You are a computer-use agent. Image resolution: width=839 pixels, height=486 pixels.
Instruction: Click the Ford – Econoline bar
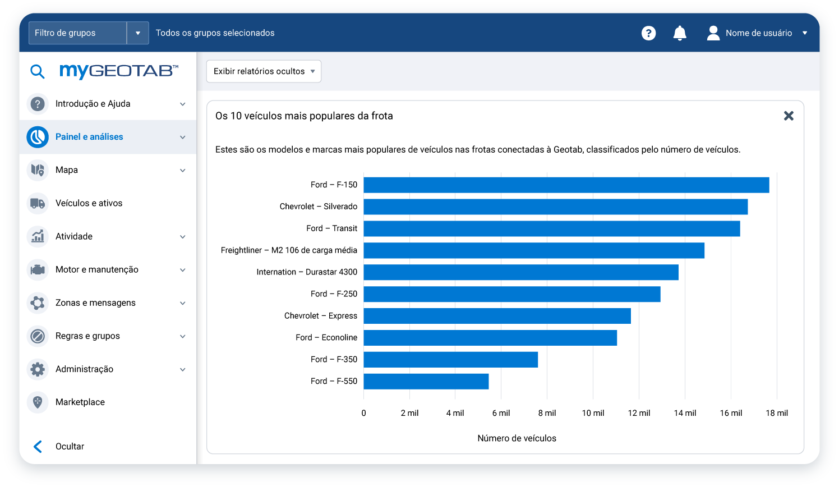click(490, 338)
